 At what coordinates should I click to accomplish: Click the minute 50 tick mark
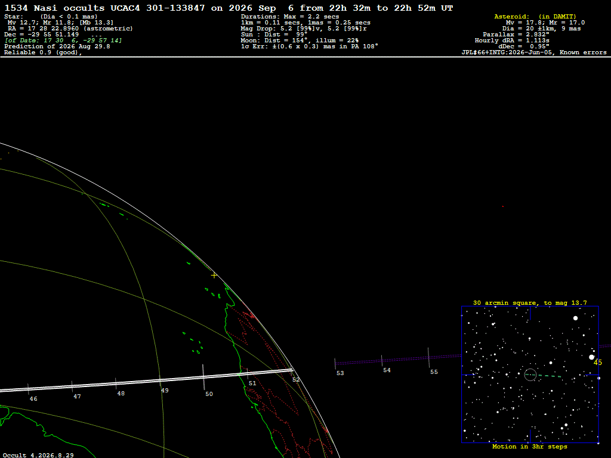[x=203, y=377]
